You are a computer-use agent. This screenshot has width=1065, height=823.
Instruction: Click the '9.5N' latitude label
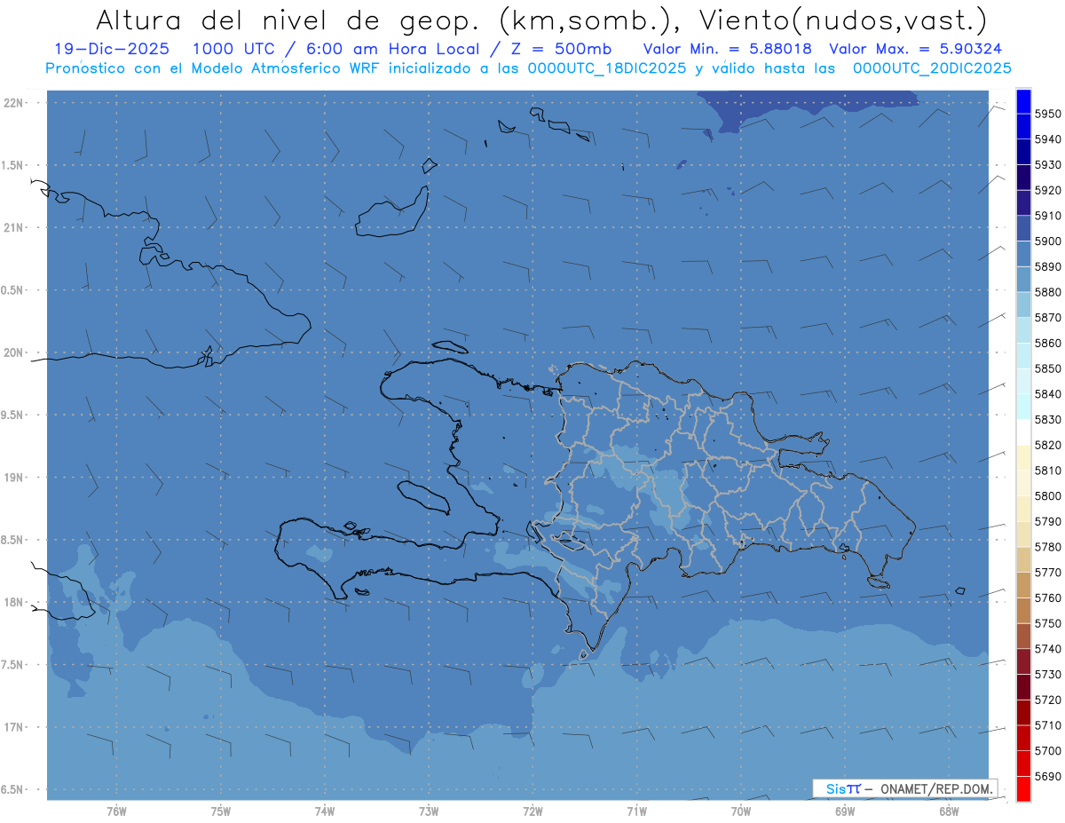13,415
